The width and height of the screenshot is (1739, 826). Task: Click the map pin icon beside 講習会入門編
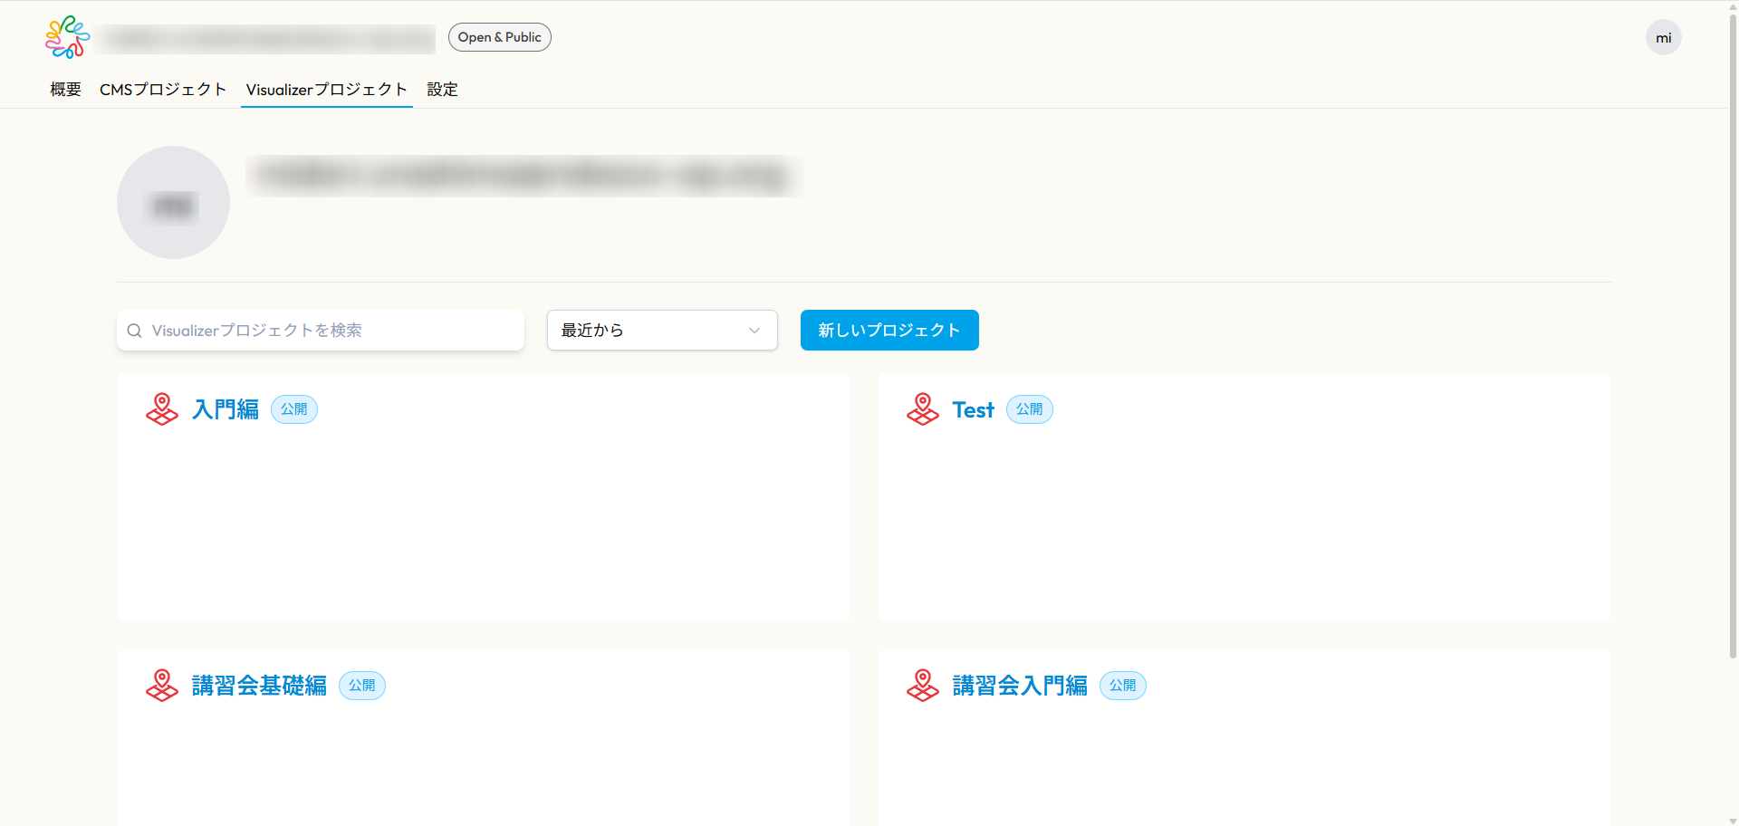point(923,686)
